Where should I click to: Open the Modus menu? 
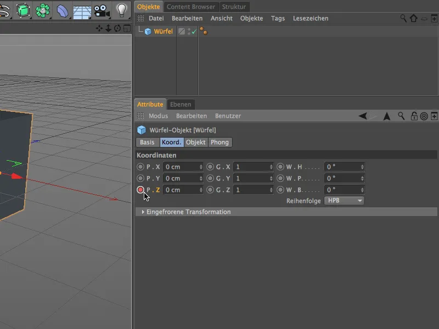(158, 116)
